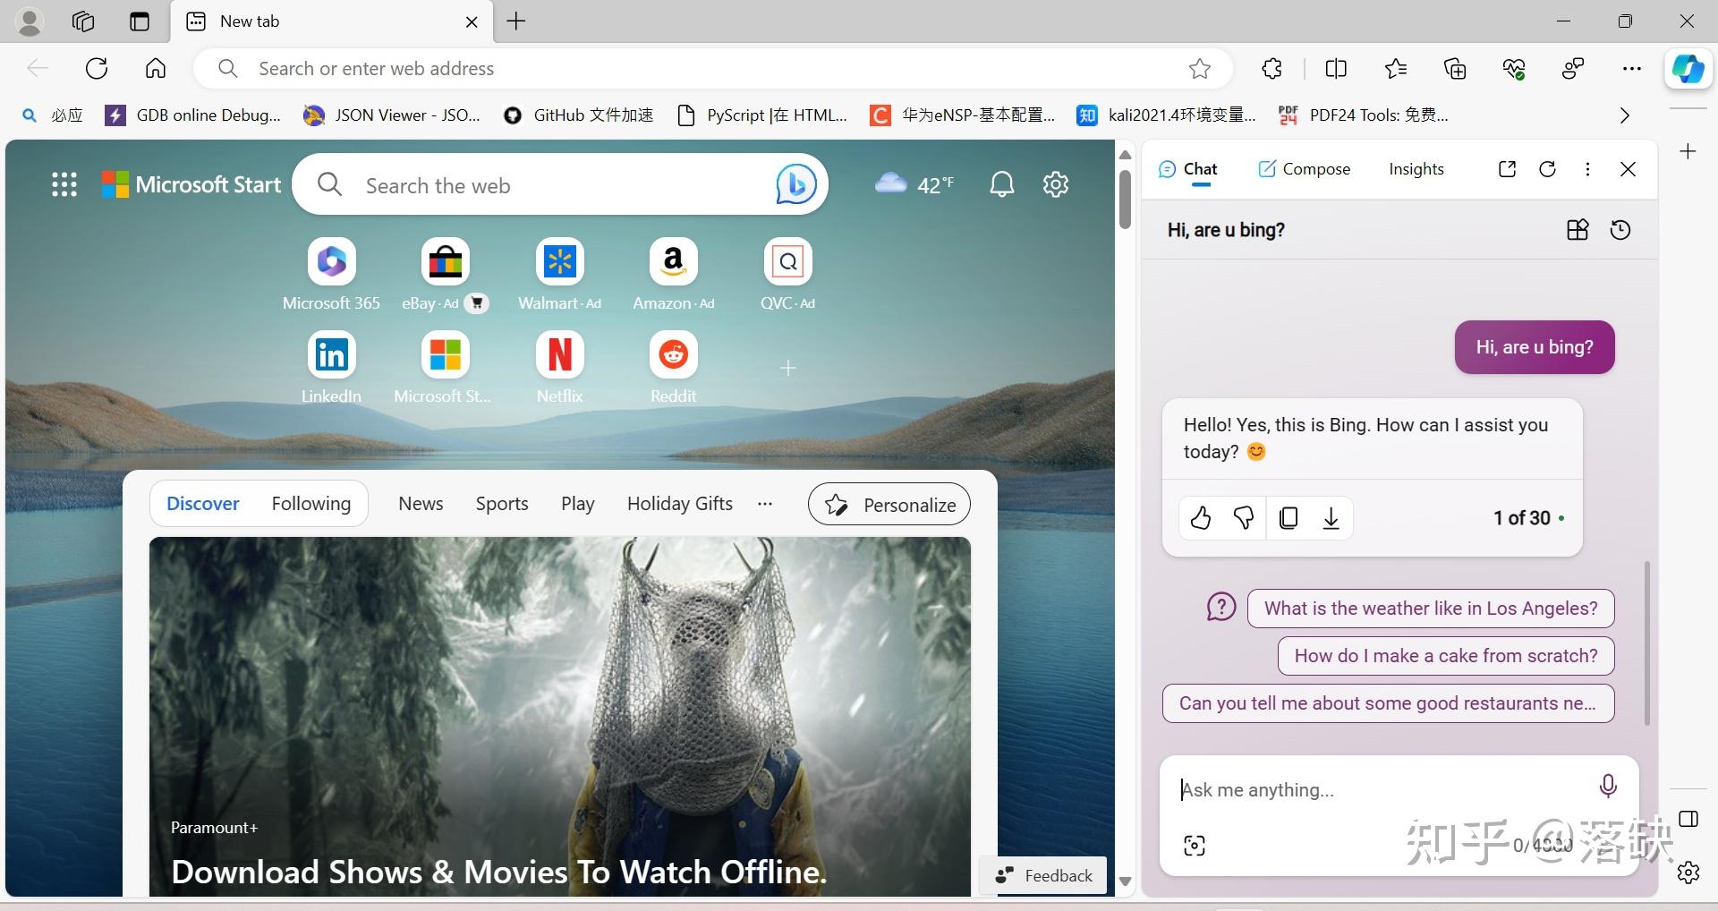Open Bing visual search in search bar
Viewport: 1718px width, 911px height.
pyautogui.click(x=795, y=184)
